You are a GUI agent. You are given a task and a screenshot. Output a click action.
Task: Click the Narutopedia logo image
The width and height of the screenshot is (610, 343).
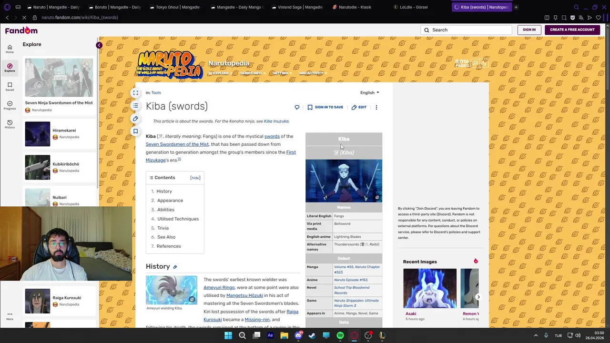[x=169, y=64]
